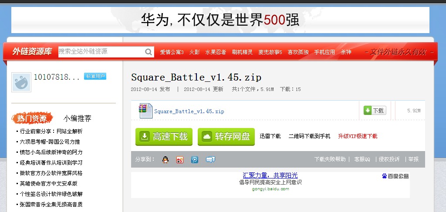Open 英雄使命官方中文安卓版 link
Screen dimensions: 446x212
pos(49,184)
